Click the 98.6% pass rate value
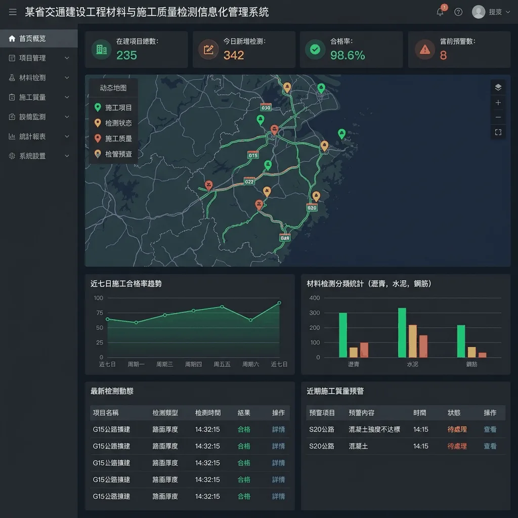Screen dimensions: 518x518 coord(348,55)
